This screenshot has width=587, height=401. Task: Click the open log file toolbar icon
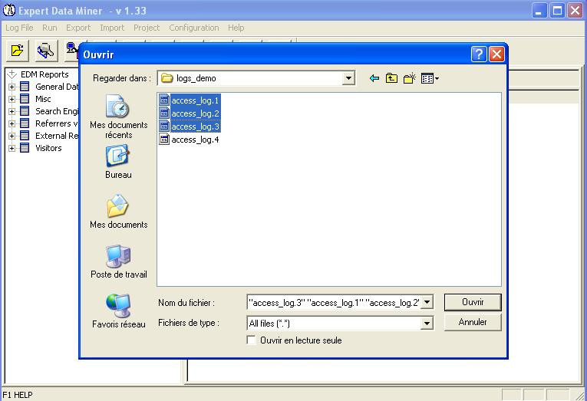[18, 50]
